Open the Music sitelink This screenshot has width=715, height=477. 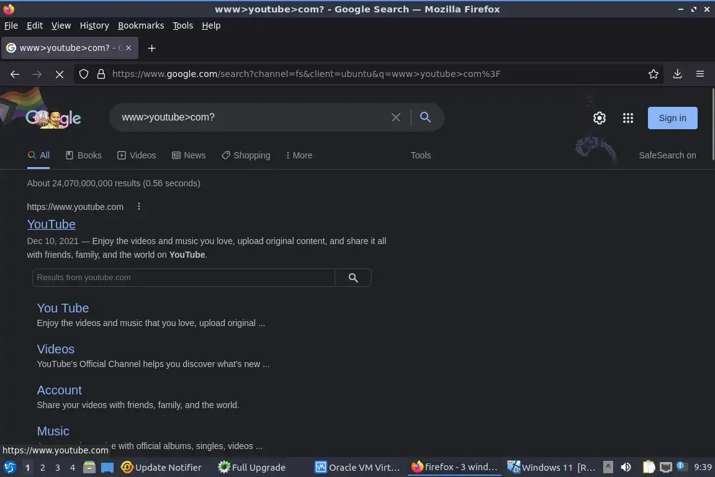coord(53,432)
